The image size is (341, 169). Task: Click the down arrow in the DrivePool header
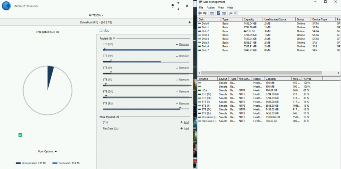click(178, 9)
